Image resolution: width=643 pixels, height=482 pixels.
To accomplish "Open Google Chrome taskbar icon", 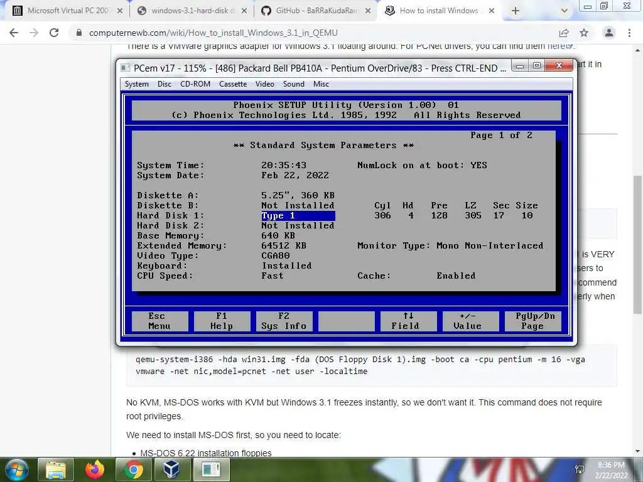I will tap(133, 469).
